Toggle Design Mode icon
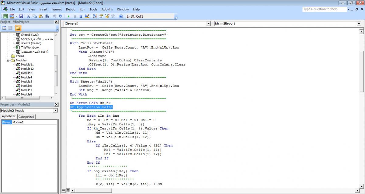 (87, 16)
